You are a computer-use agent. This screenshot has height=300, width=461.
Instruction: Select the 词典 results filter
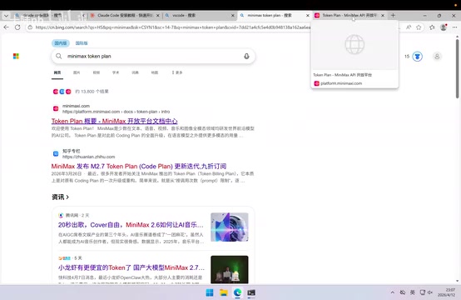coord(135,72)
